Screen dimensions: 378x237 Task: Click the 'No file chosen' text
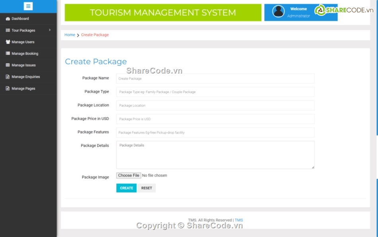point(154,175)
